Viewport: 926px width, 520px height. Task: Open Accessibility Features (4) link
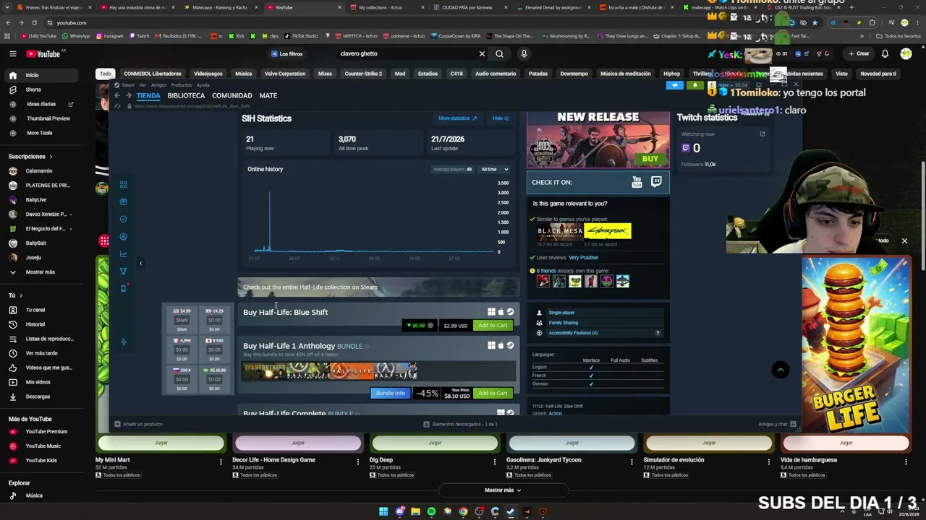click(573, 333)
